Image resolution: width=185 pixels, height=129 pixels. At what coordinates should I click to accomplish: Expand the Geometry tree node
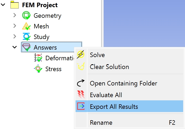(x=15, y=15)
